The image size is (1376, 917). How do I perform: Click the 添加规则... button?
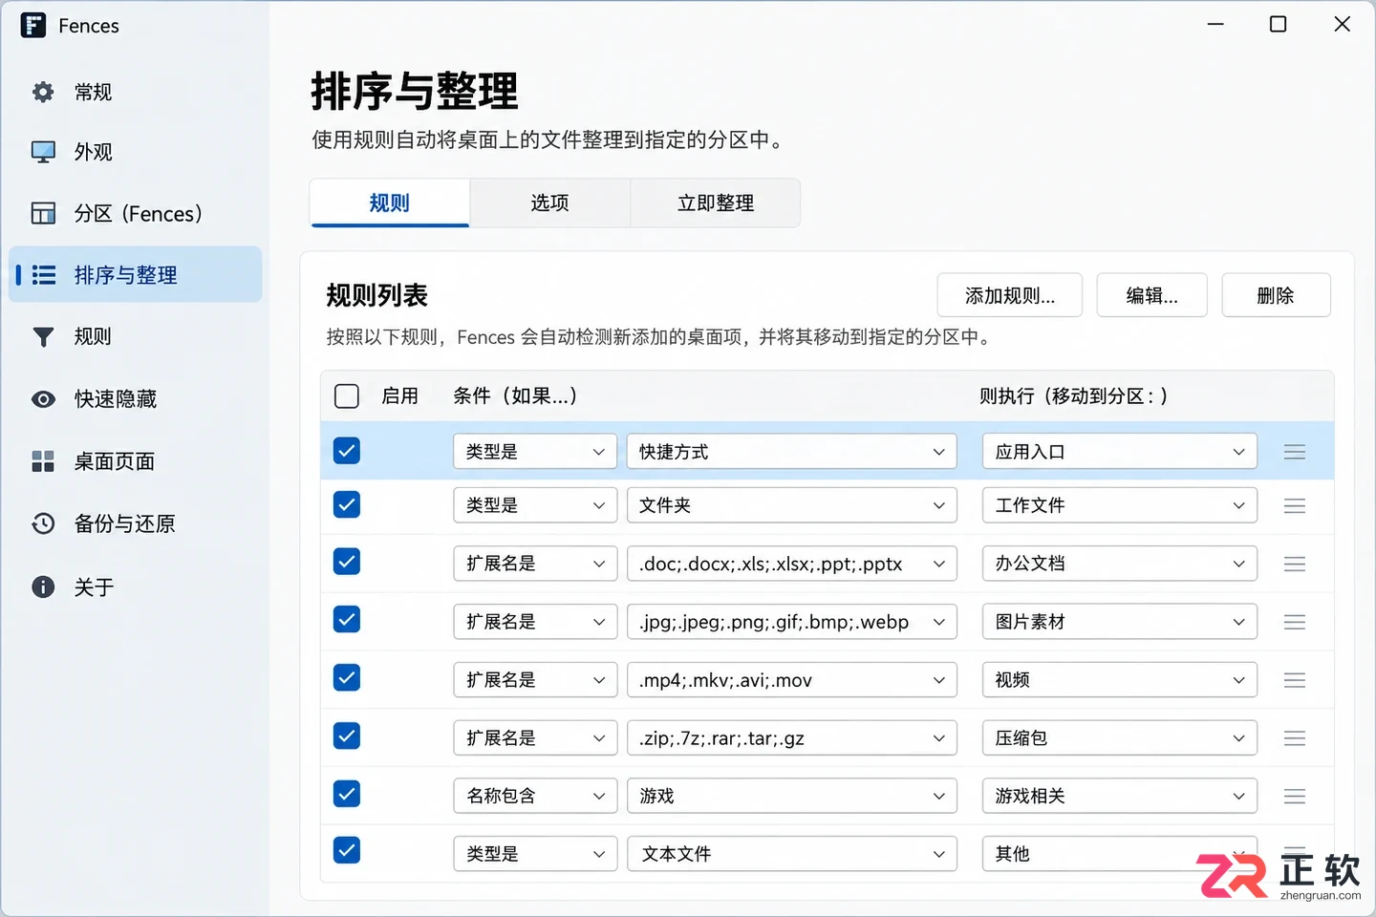click(x=1010, y=295)
